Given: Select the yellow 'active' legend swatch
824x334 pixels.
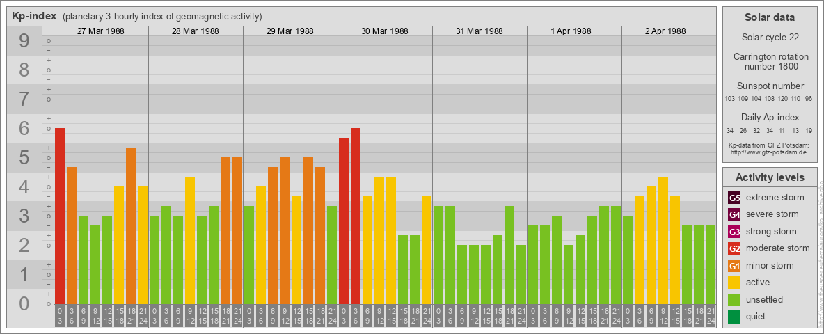Looking at the screenshot, I should [734, 283].
